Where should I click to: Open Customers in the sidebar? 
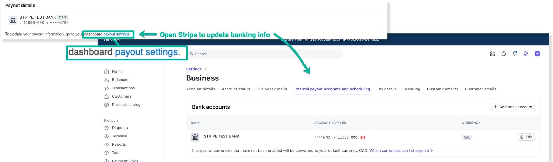122,96
